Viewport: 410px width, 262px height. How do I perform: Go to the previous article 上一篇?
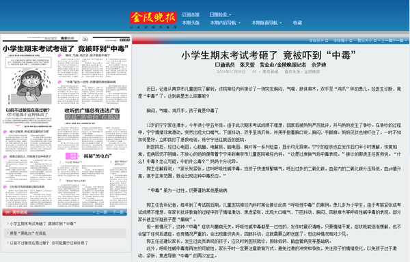coord(387,40)
